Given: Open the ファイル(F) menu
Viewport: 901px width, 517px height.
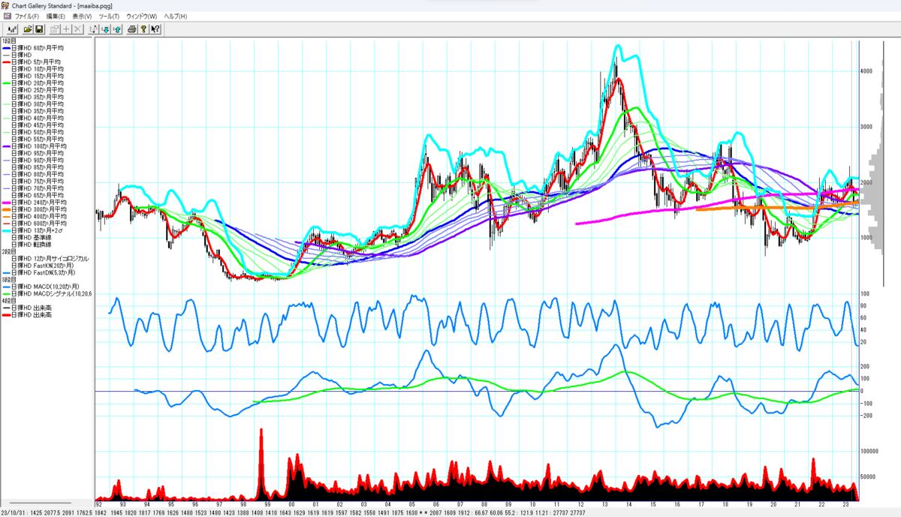Looking at the screenshot, I should (28, 16).
